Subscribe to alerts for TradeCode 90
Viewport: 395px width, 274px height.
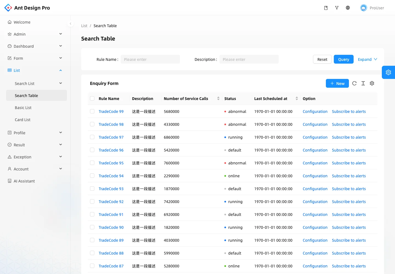coord(349,227)
